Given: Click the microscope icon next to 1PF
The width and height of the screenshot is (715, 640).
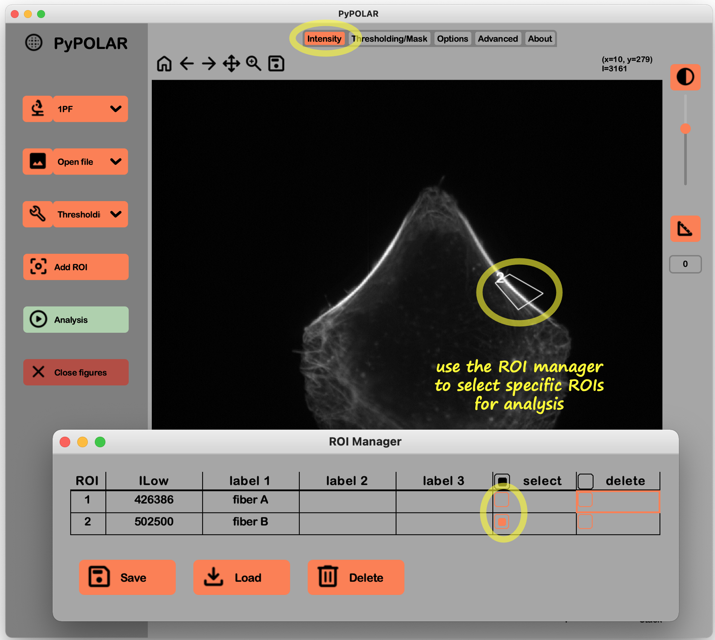Looking at the screenshot, I should [x=38, y=109].
